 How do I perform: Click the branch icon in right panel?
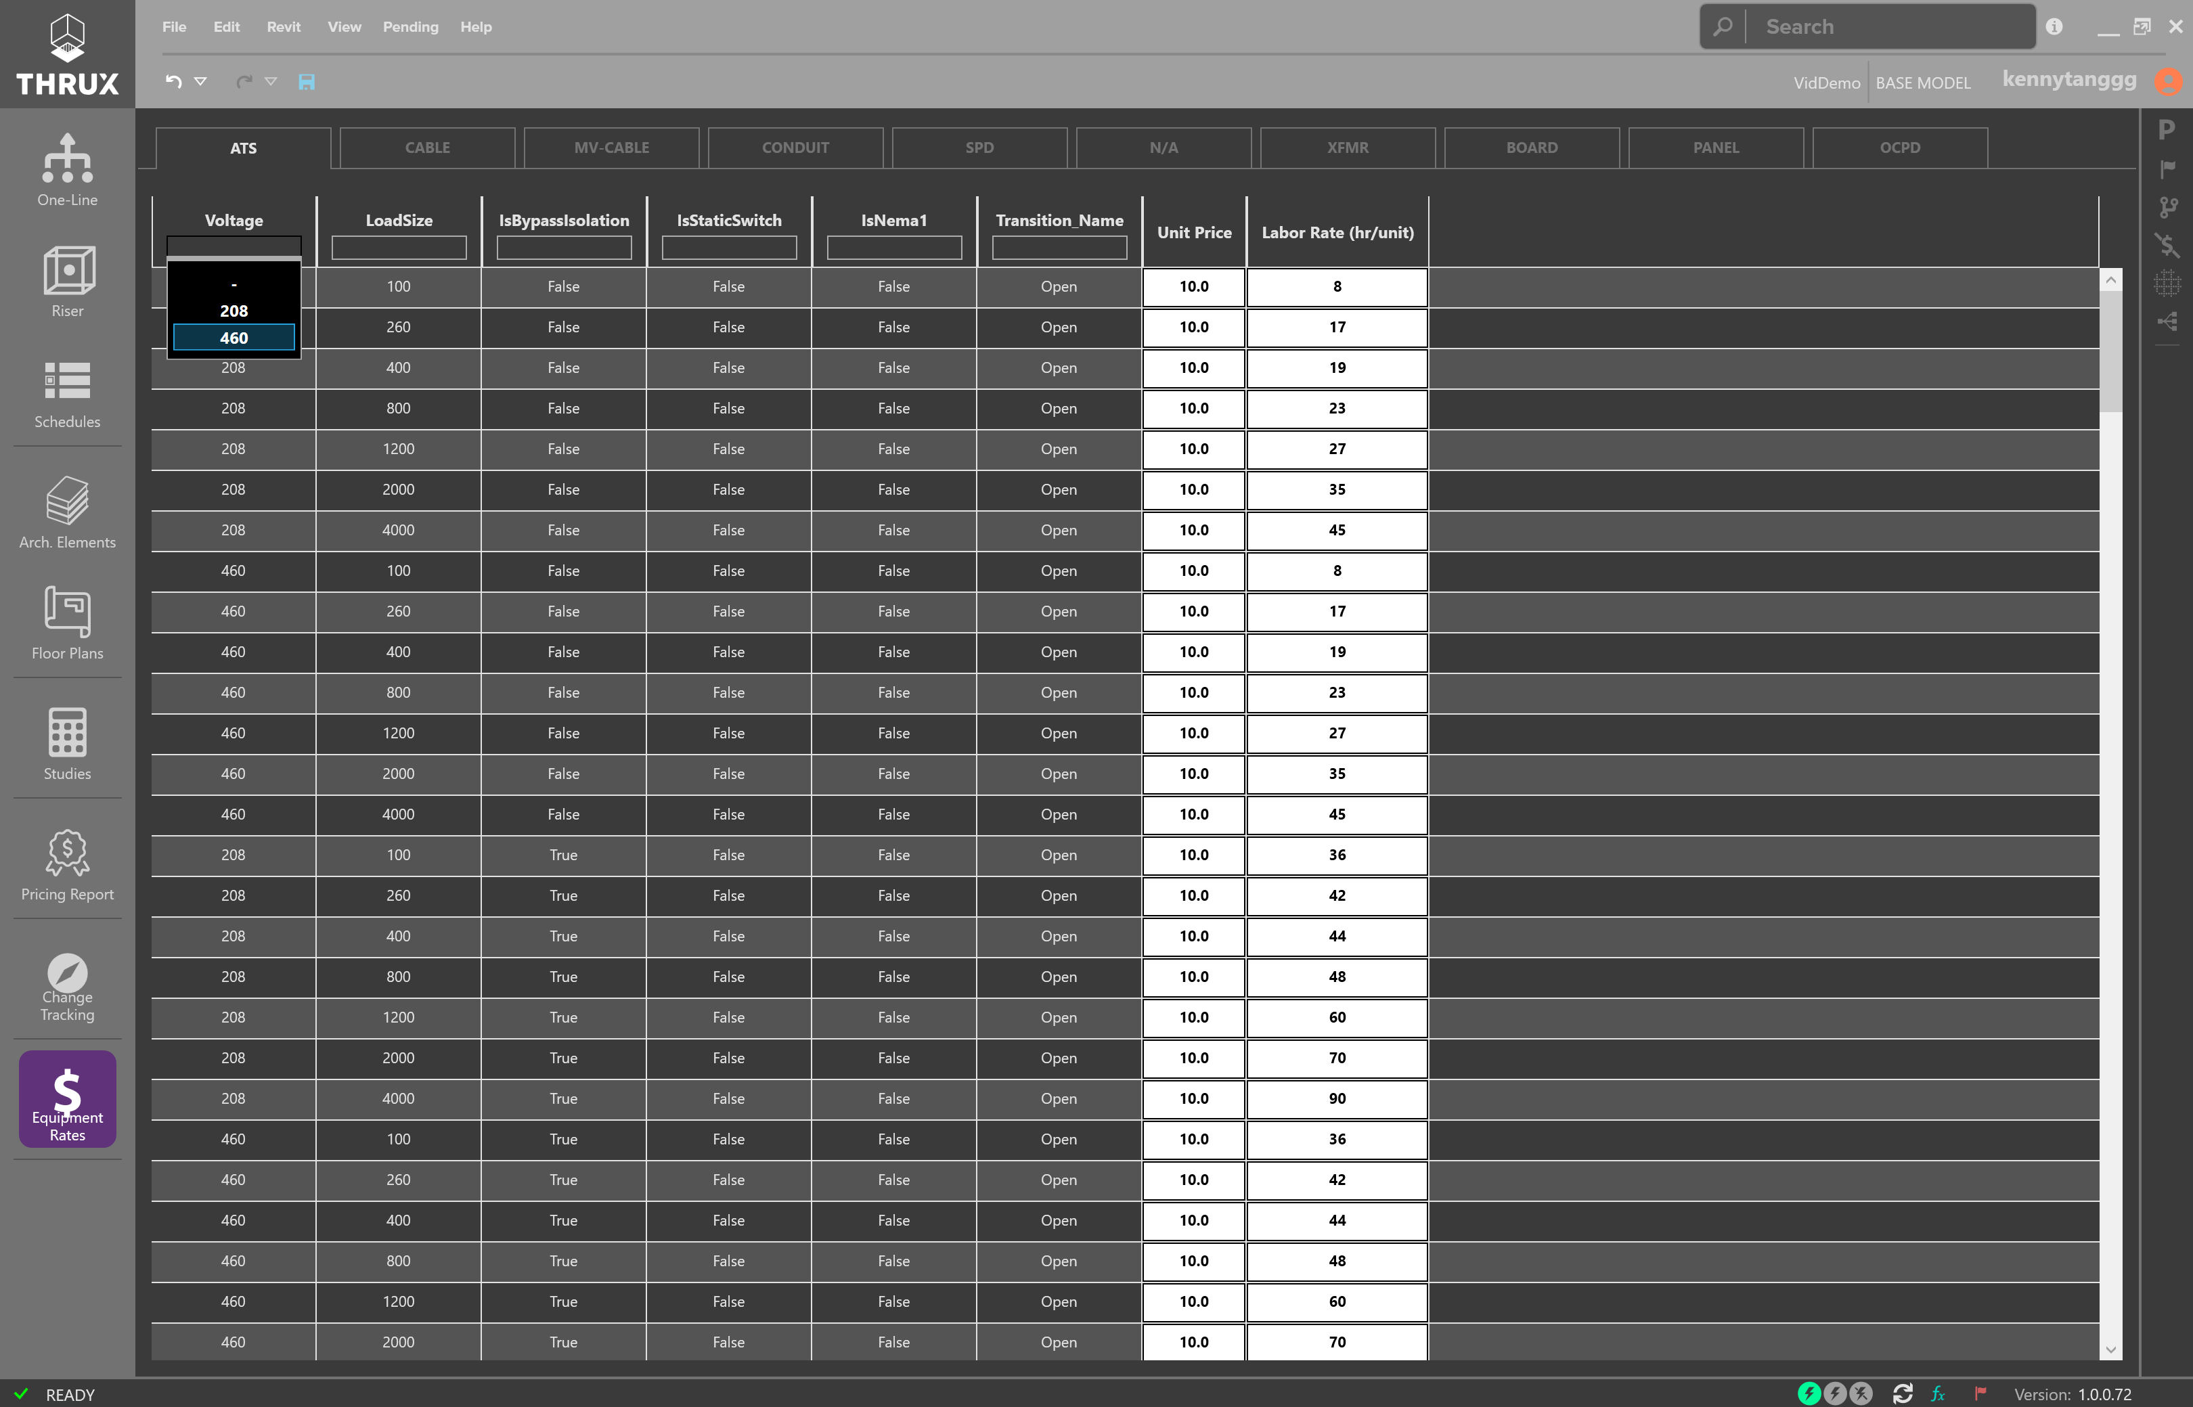pyautogui.click(x=2167, y=207)
